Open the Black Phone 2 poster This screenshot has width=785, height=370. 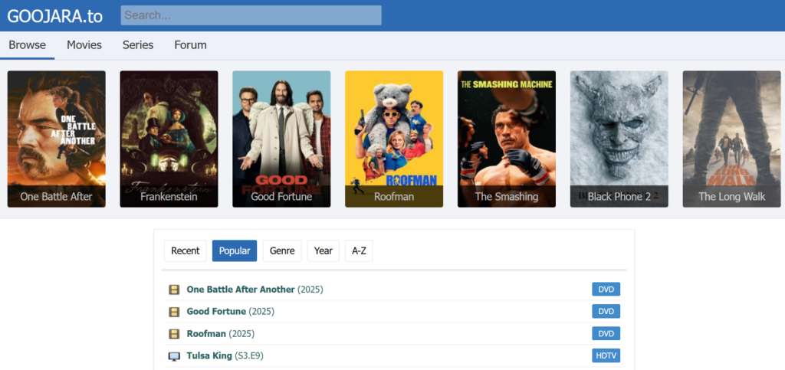coord(619,139)
